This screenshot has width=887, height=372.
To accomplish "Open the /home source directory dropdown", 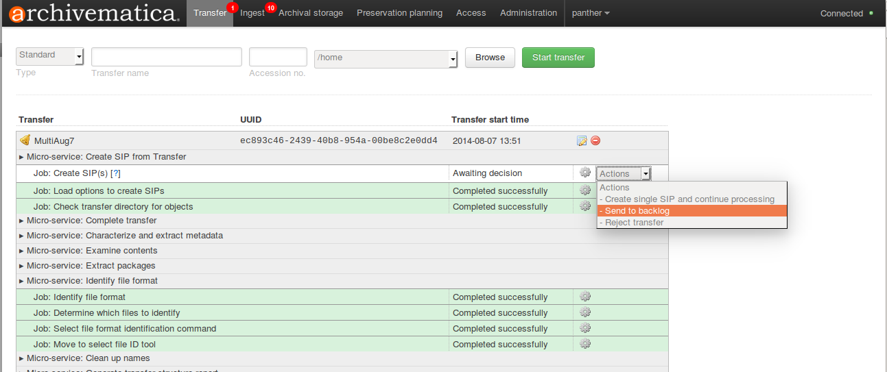I will pyautogui.click(x=386, y=60).
